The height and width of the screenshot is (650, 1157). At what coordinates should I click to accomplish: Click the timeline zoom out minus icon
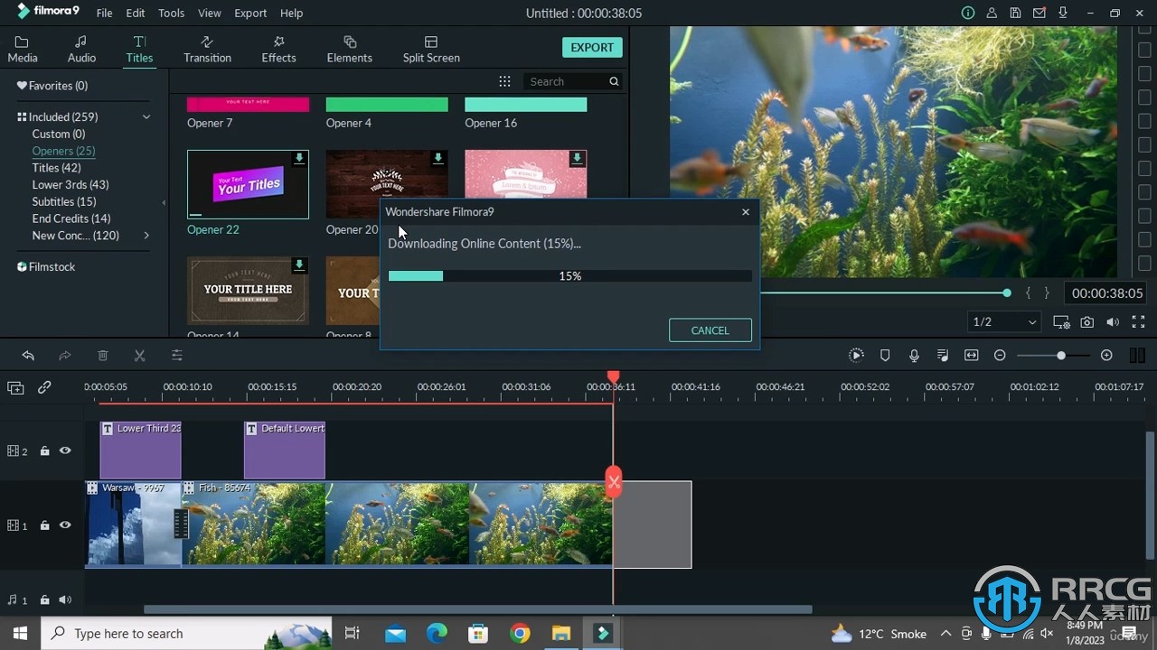click(x=1000, y=356)
